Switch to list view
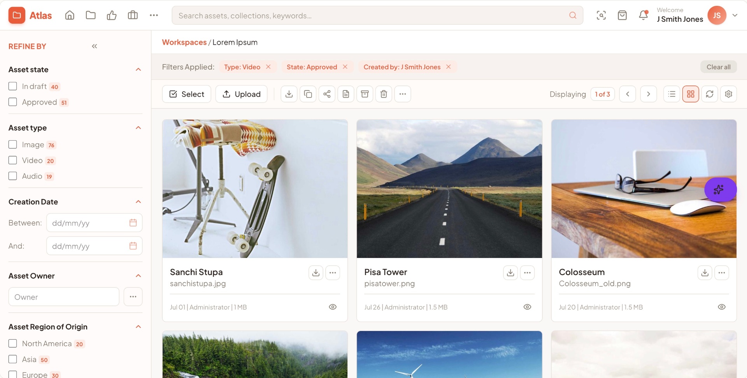 pyautogui.click(x=672, y=94)
